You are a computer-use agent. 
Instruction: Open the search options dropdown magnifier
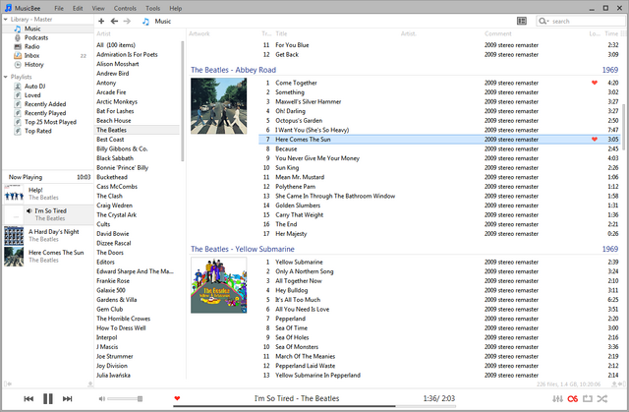[545, 21]
